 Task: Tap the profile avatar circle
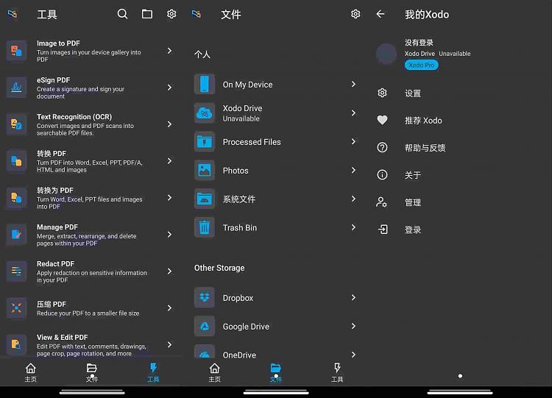(x=386, y=54)
